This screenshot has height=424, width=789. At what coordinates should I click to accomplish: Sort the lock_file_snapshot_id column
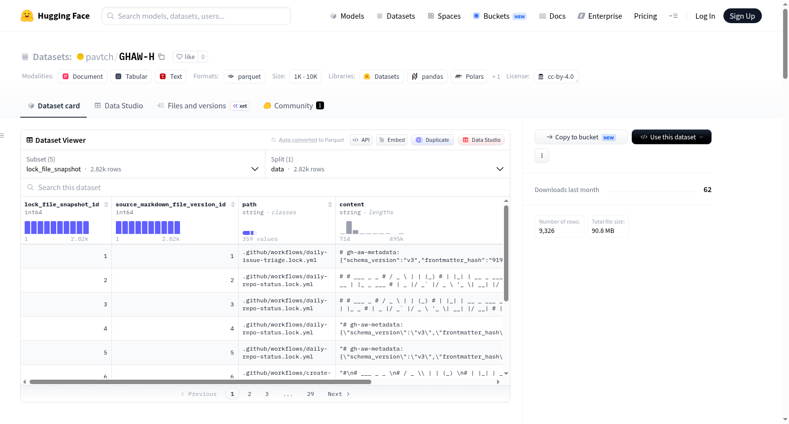click(106, 204)
